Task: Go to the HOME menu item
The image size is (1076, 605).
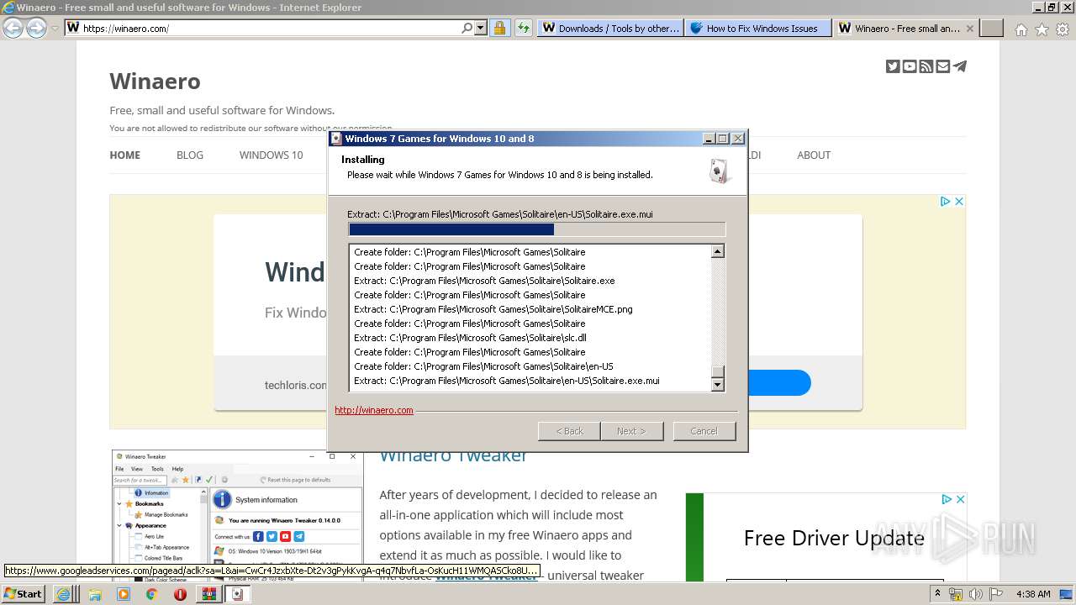Action: pyautogui.click(x=124, y=155)
